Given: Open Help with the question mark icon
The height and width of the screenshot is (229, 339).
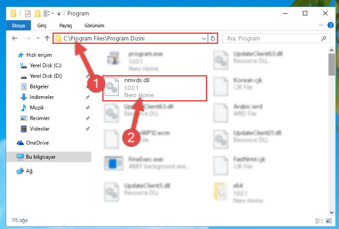Looking at the screenshot, I should click(330, 25).
